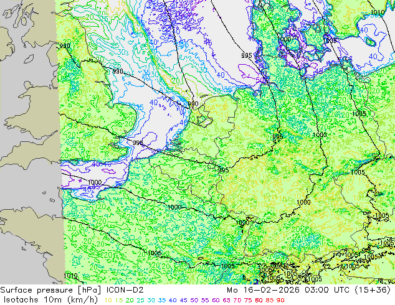Click the '03:00 UTC' time text
The image size is (395, 305).
[x=327, y=290]
